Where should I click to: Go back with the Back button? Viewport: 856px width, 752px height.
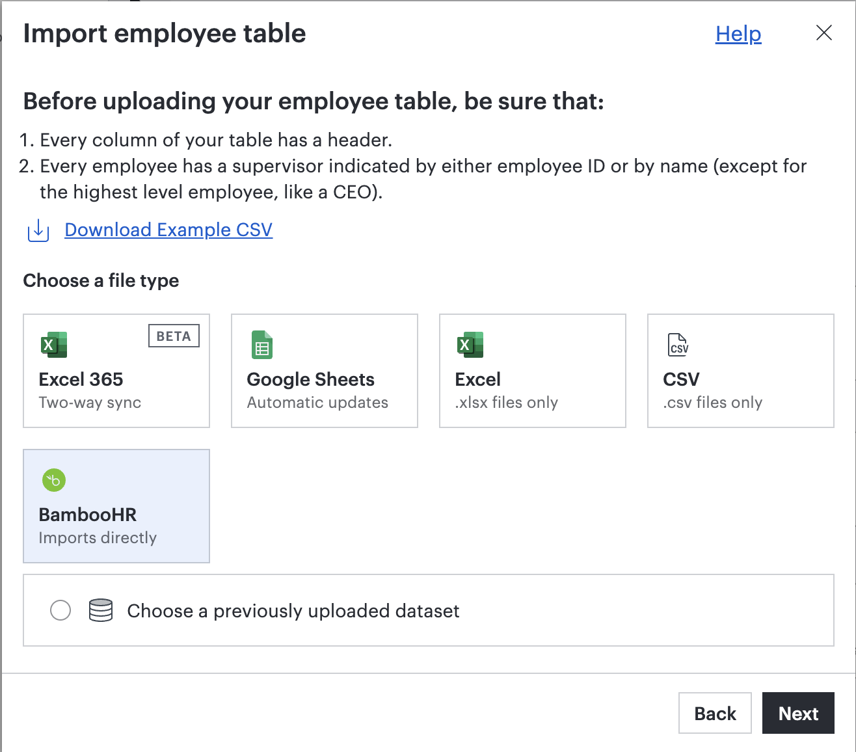pos(715,713)
